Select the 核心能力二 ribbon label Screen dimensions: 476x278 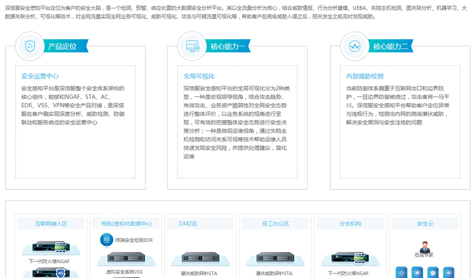coord(390,46)
